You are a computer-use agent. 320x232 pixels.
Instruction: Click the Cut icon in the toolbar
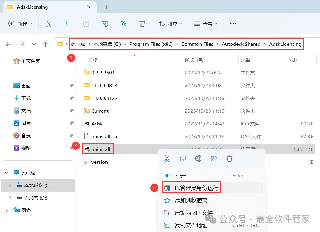(x=49, y=24)
